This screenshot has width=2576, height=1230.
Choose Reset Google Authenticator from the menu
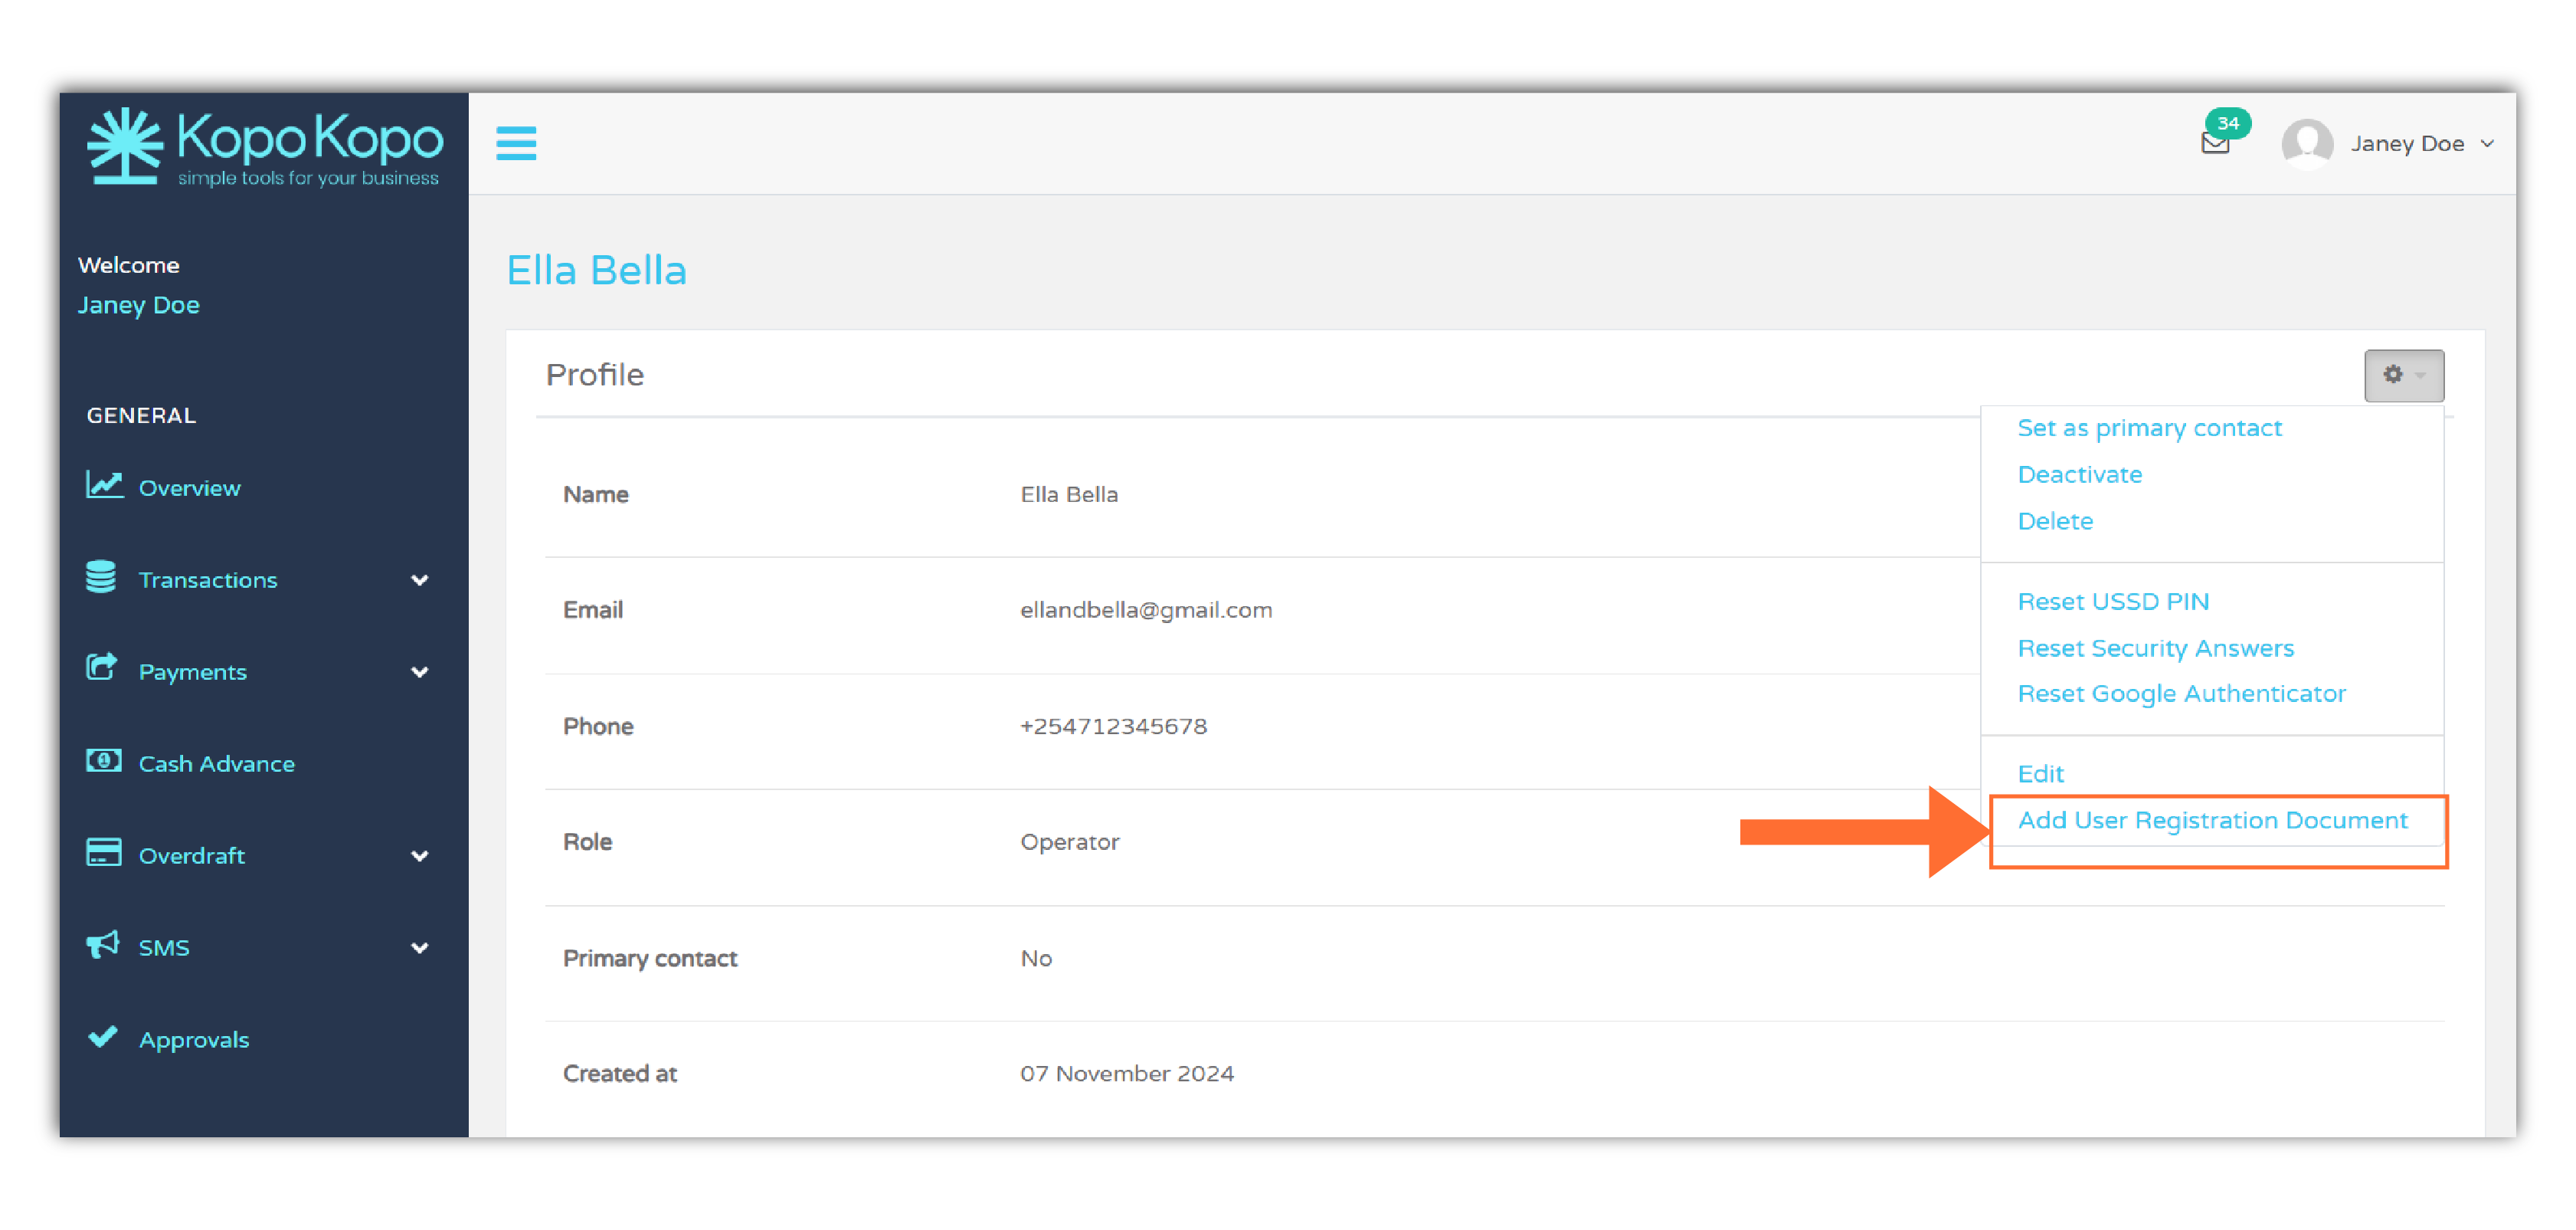pos(2182,693)
